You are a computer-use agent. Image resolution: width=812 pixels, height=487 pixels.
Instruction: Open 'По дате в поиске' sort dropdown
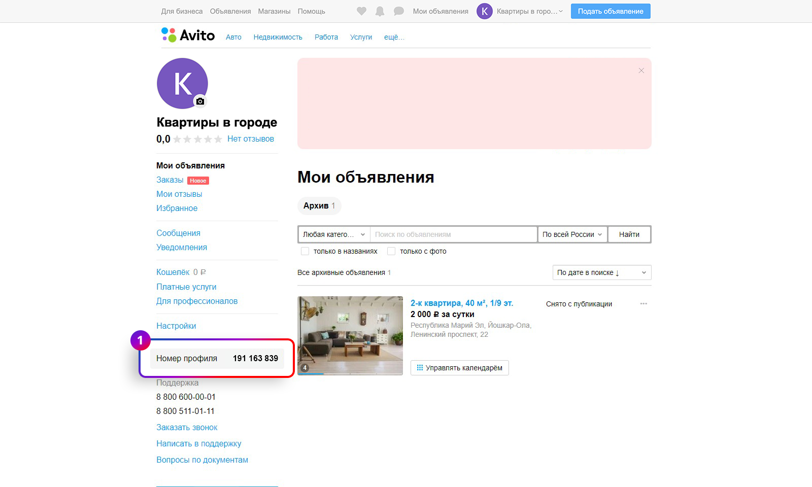pyautogui.click(x=602, y=272)
